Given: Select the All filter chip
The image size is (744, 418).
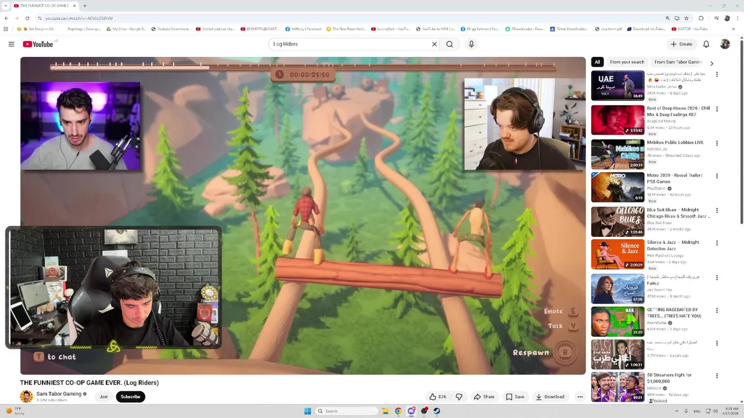Looking at the screenshot, I should [x=597, y=62].
